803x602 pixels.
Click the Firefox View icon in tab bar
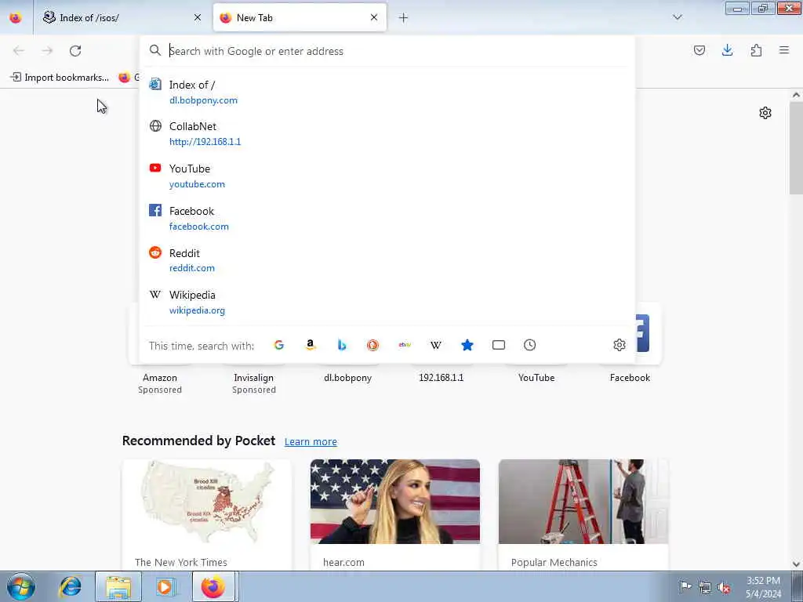click(16, 18)
